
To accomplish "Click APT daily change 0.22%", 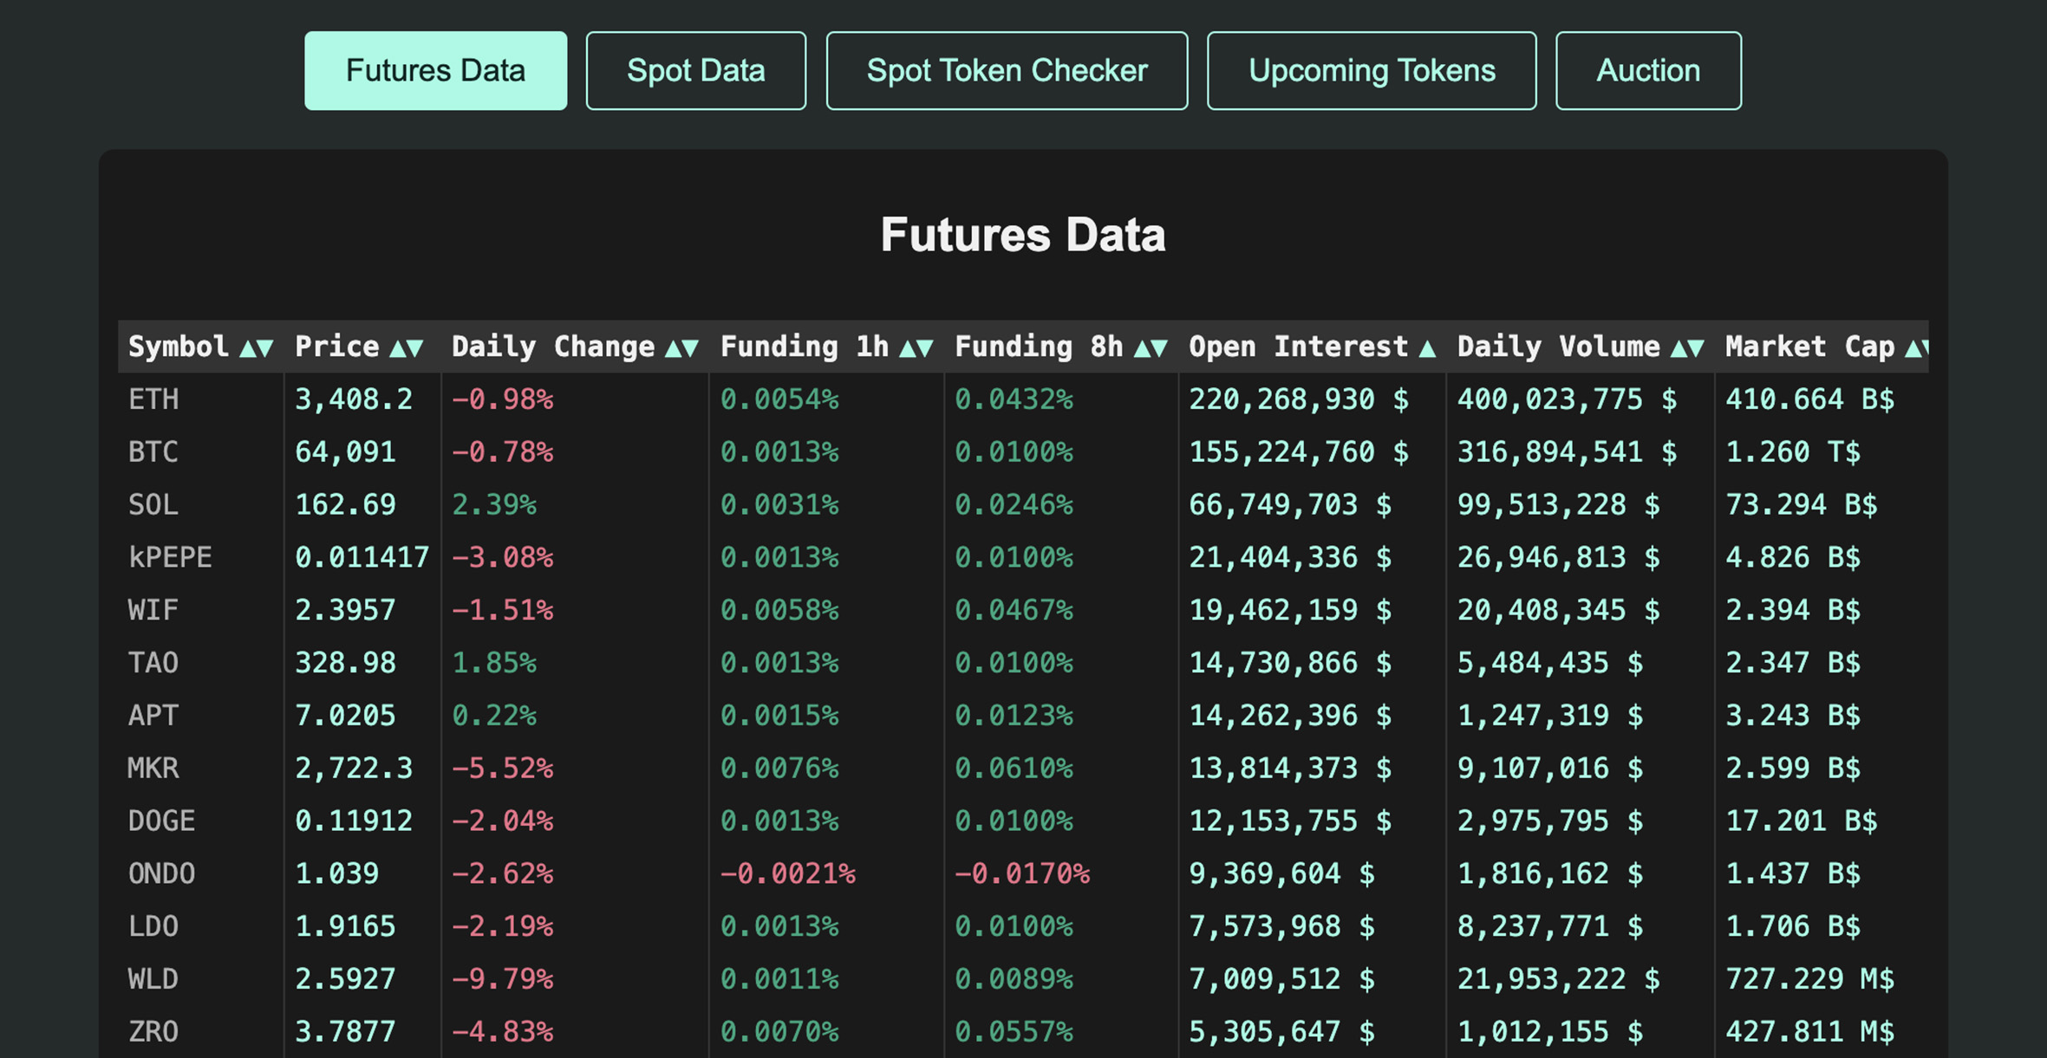I will pos(494,716).
